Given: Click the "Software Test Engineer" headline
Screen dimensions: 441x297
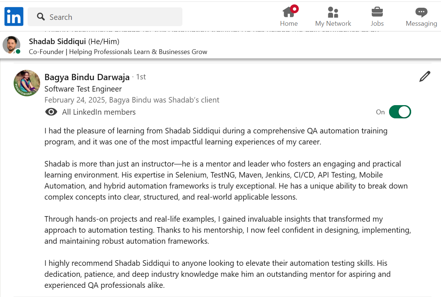Looking at the screenshot, I should (x=83, y=89).
